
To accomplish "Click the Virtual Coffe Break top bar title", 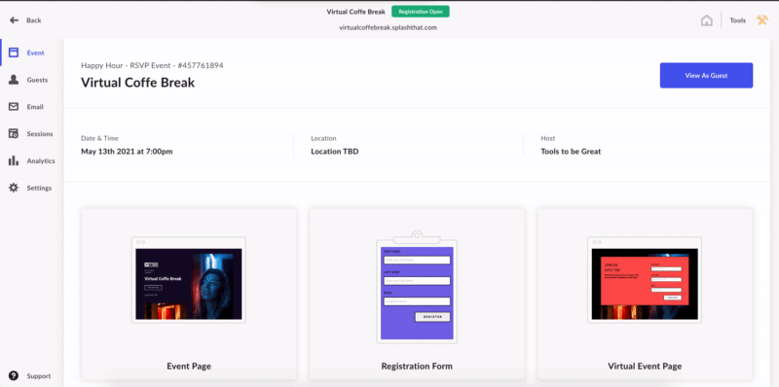I will [x=355, y=12].
